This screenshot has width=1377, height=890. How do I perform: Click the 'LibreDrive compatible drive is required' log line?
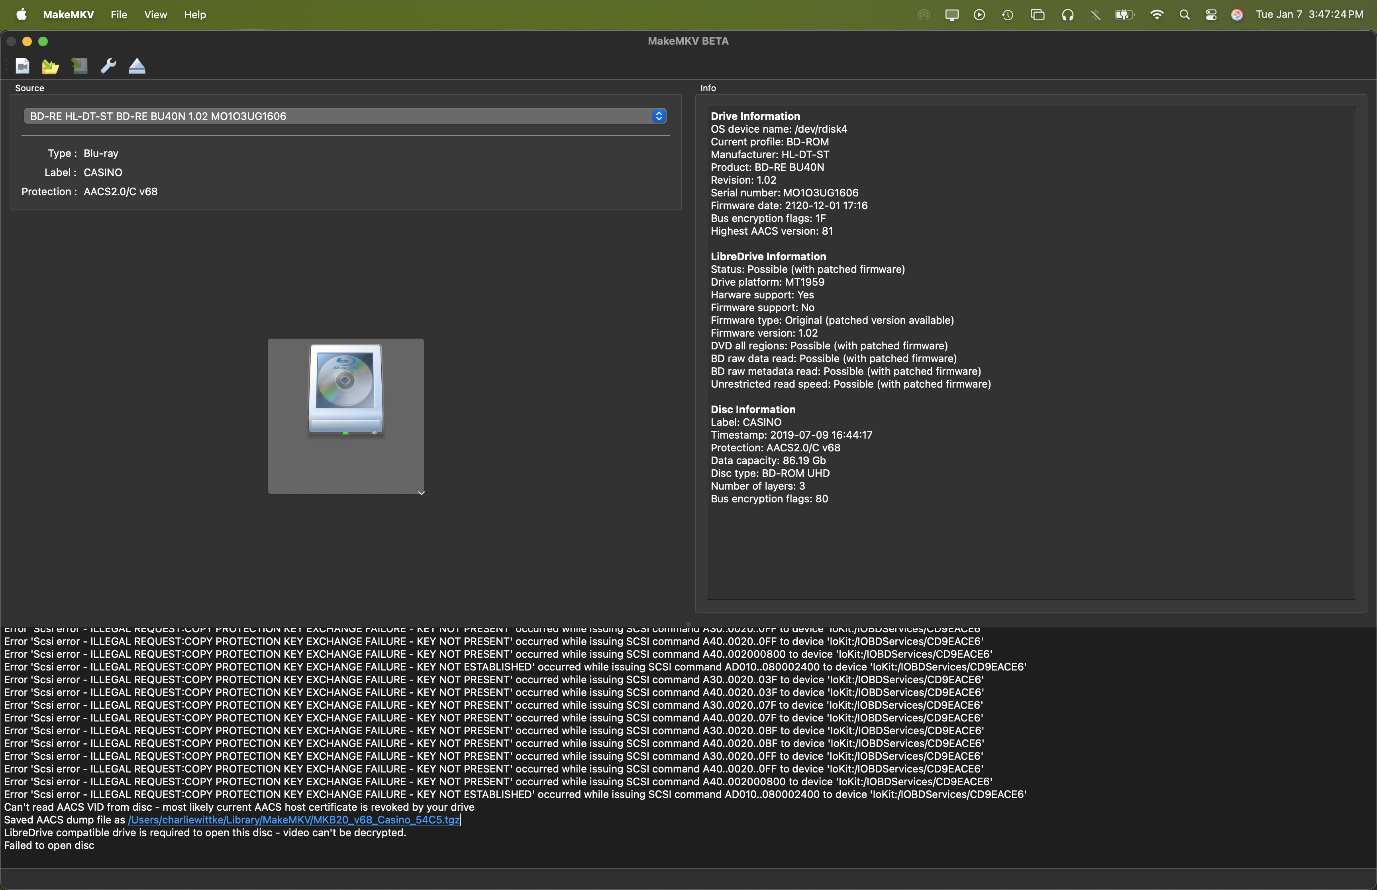click(205, 832)
